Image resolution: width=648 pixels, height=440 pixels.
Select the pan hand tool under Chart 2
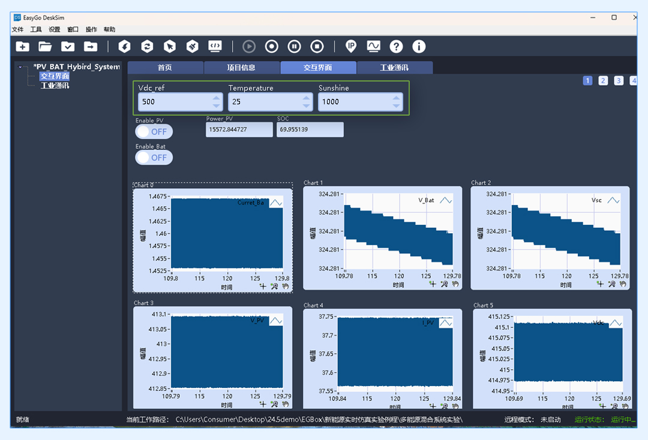(x=623, y=284)
